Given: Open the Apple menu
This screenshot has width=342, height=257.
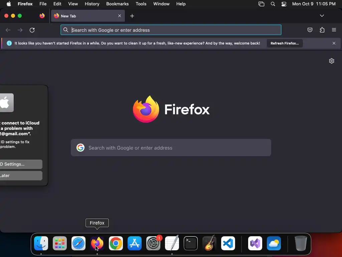Looking at the screenshot, I should (x=9, y=4).
